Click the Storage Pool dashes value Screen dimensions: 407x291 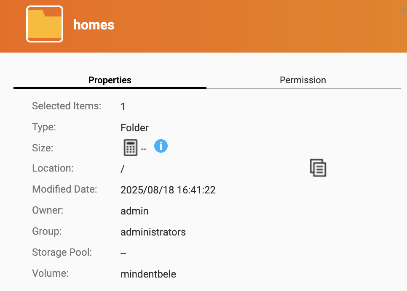[x=123, y=253]
